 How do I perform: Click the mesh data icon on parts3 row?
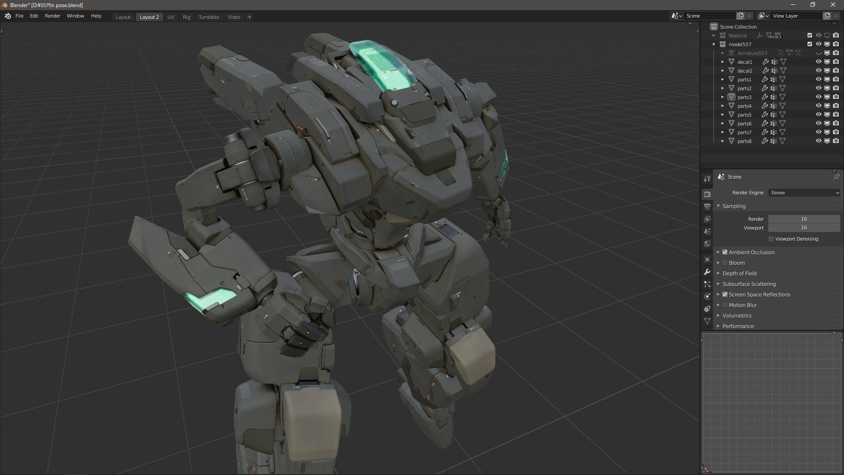(782, 97)
